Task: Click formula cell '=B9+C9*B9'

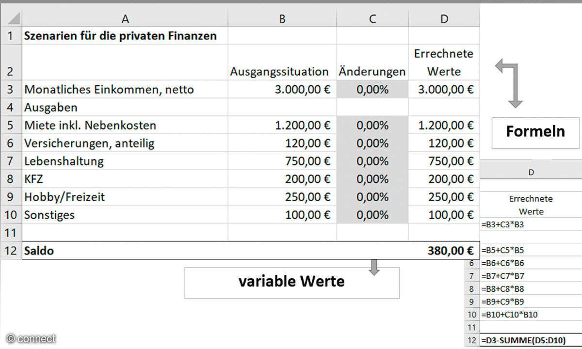Action: (x=531, y=301)
